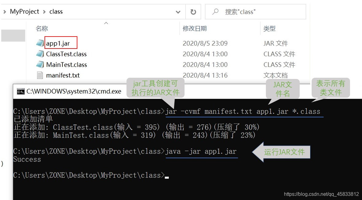Click the app1.jar file icon
The height and width of the screenshot is (200, 362).
click(40, 43)
